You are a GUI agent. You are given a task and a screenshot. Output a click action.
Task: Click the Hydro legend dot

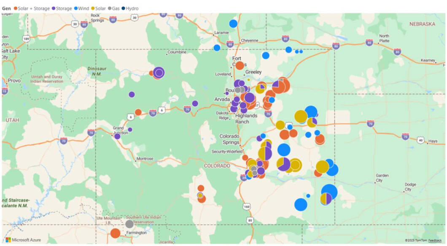click(124, 8)
